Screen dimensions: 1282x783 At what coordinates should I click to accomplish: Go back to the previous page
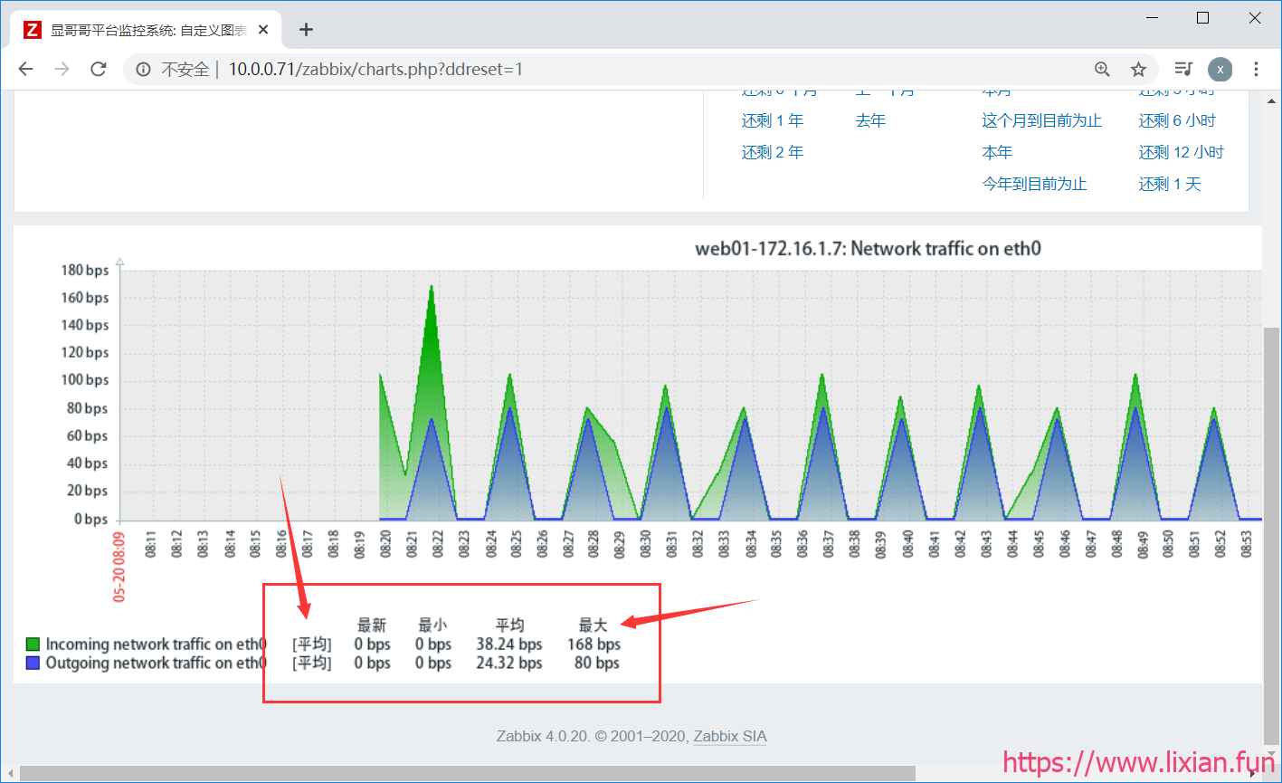click(x=25, y=69)
